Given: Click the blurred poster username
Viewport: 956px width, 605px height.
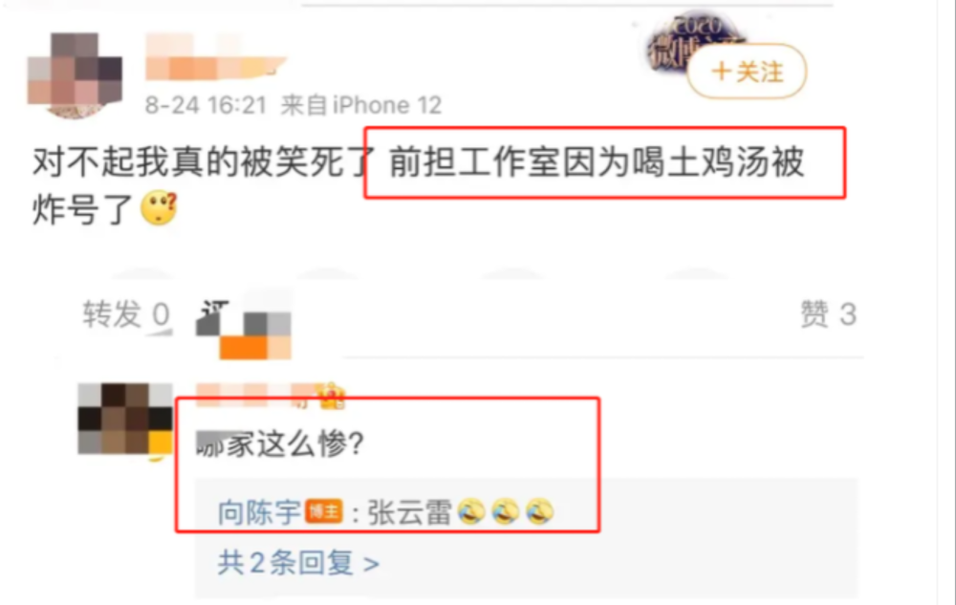Looking at the screenshot, I should pos(216,57).
